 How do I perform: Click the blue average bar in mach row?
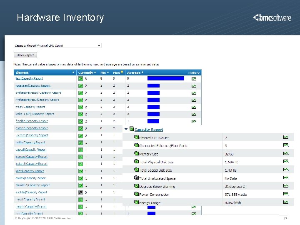[153, 107]
